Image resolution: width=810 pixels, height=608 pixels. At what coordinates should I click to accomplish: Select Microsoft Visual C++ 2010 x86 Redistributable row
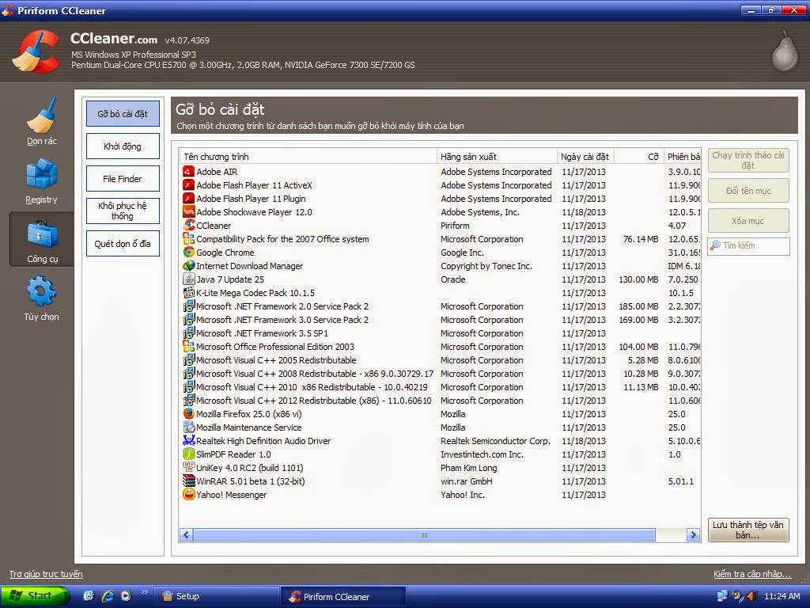[441, 386]
